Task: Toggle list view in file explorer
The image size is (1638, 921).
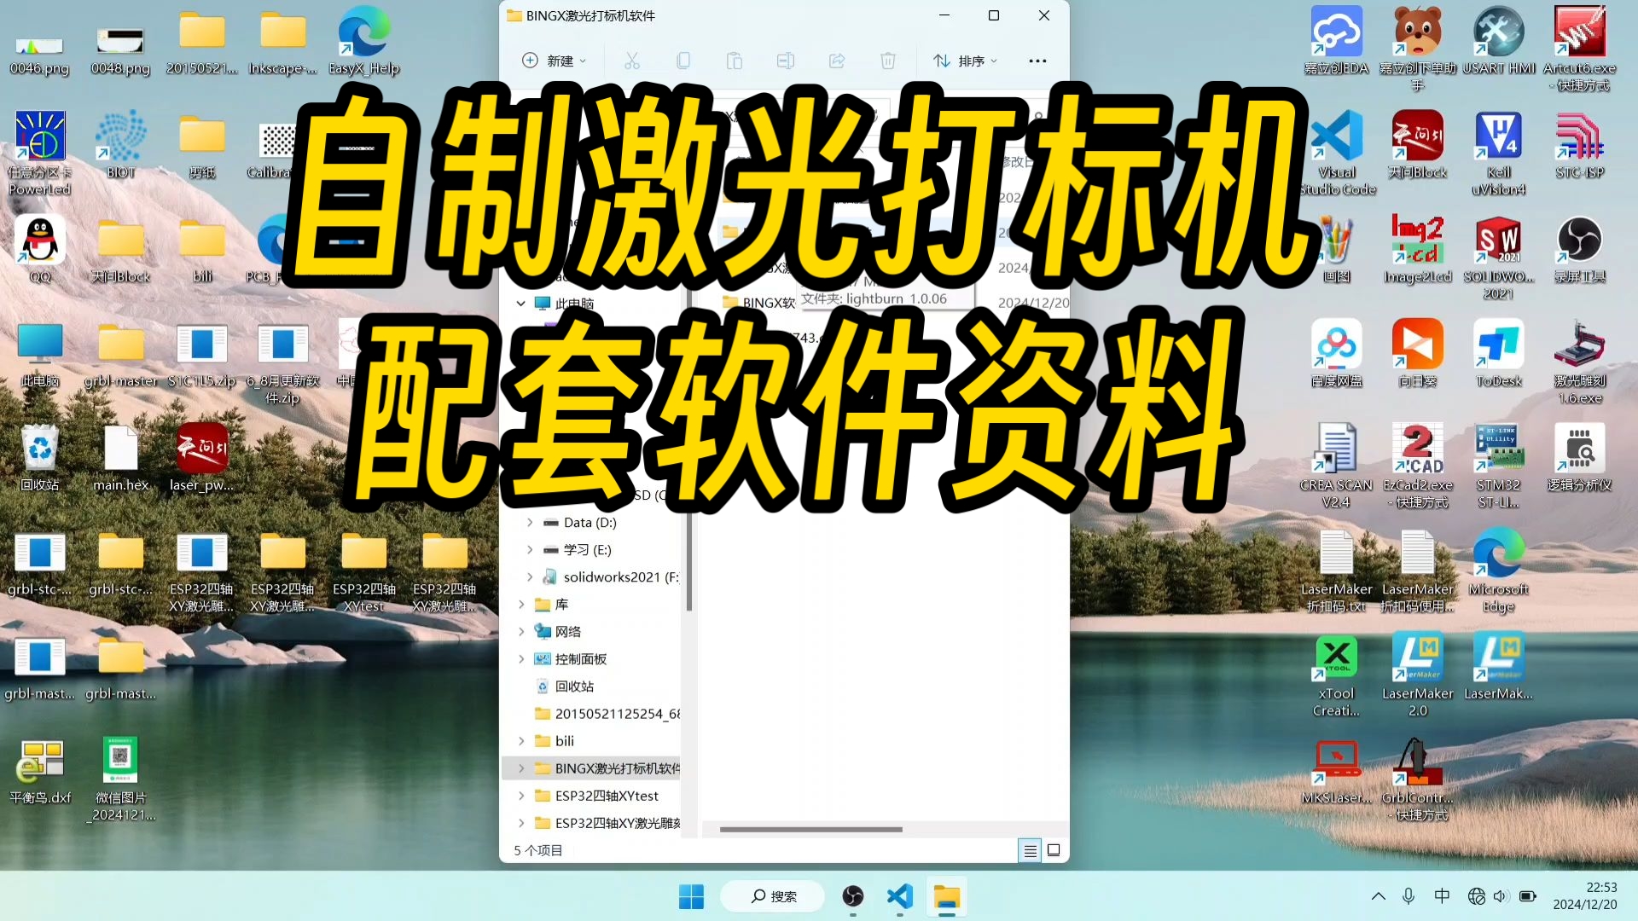Action: [1028, 850]
